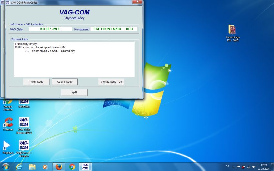This screenshot has height=171, width=274.
Task: Open Windows Media Player from the taskbar
Action: 45,166
